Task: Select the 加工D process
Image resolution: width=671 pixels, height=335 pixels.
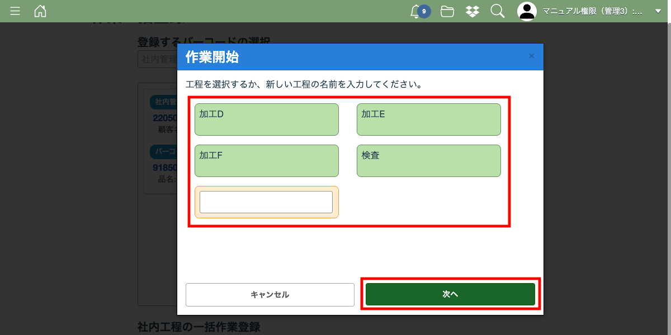Action: point(266,119)
